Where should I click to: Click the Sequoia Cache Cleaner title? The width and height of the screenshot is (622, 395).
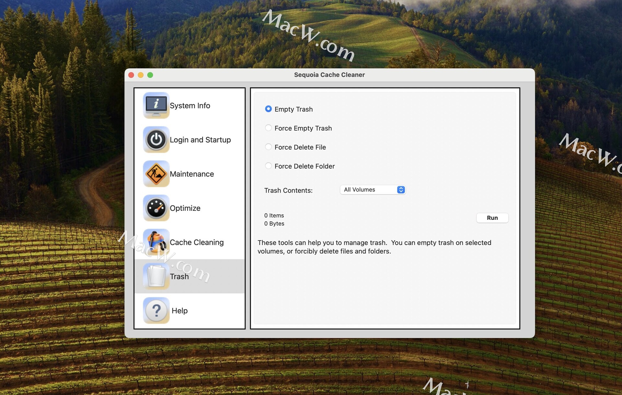(x=329, y=75)
